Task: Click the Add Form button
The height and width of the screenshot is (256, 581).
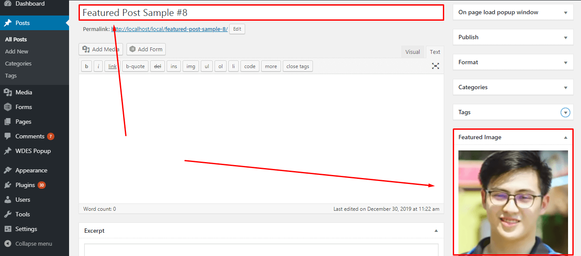Action: (146, 49)
